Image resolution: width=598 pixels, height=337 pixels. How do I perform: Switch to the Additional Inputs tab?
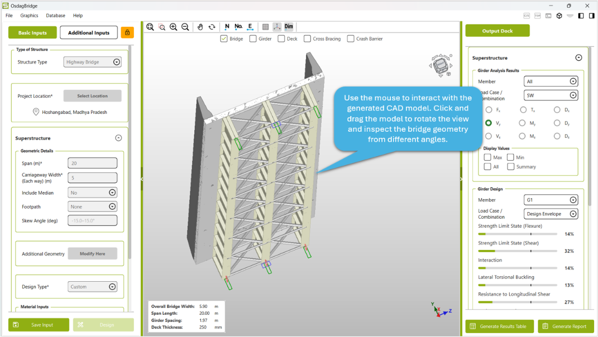pyautogui.click(x=89, y=32)
